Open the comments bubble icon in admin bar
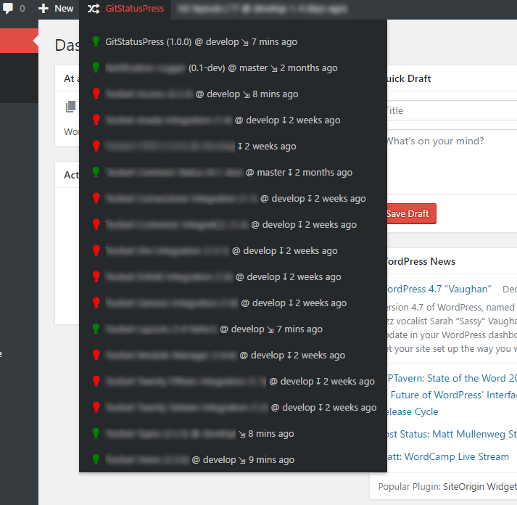The width and height of the screenshot is (517, 505). [8, 8]
